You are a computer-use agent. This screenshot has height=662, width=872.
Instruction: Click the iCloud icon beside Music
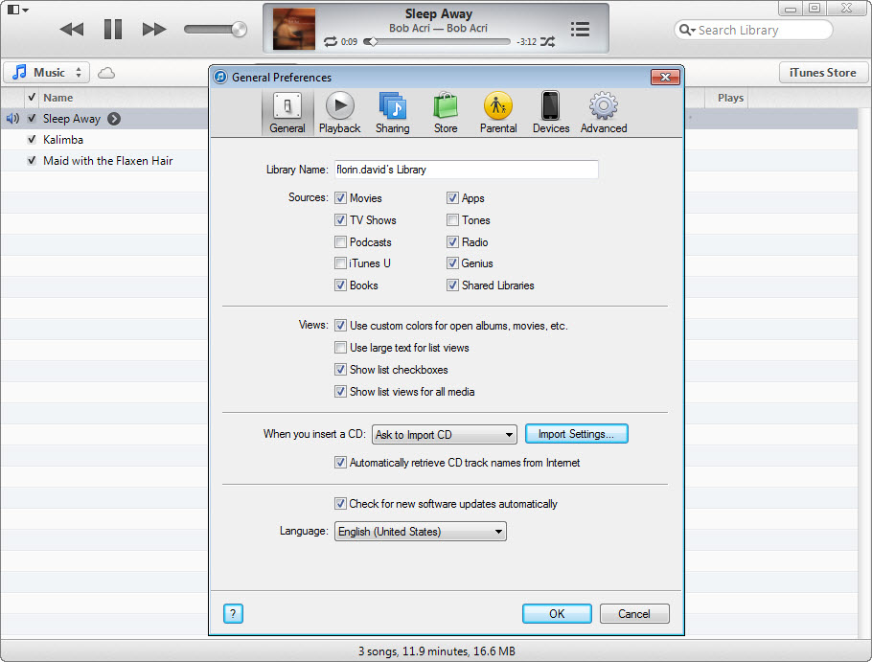pyautogui.click(x=106, y=73)
